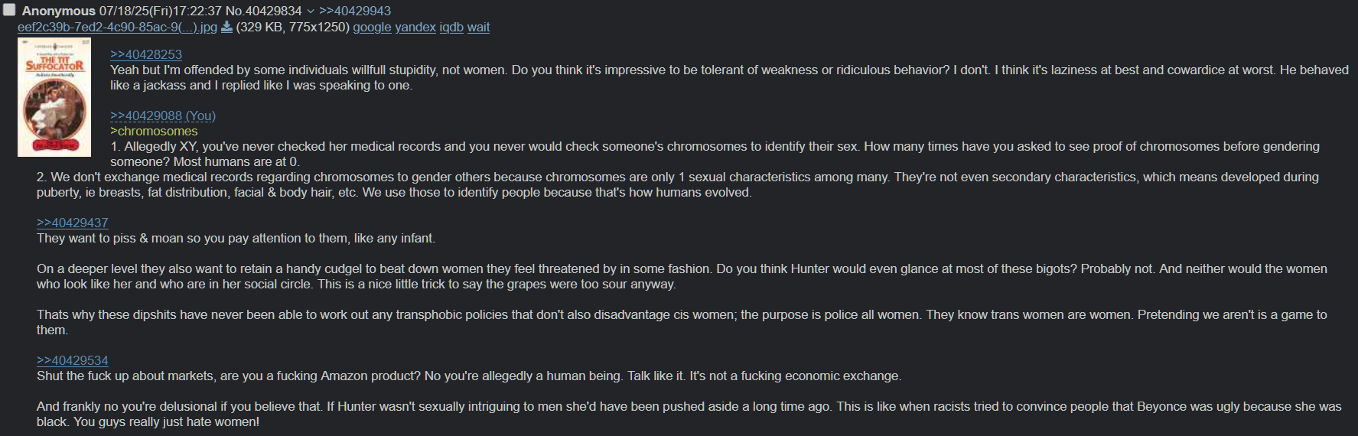Viewport: 1358px width, 436px height.
Task: Search image with yandex link
Action: (x=415, y=28)
